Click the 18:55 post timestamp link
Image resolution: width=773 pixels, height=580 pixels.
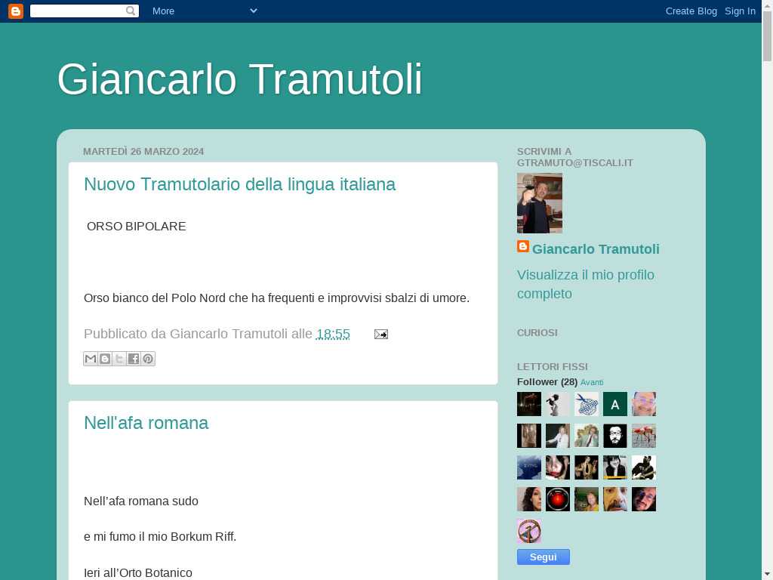(x=333, y=334)
